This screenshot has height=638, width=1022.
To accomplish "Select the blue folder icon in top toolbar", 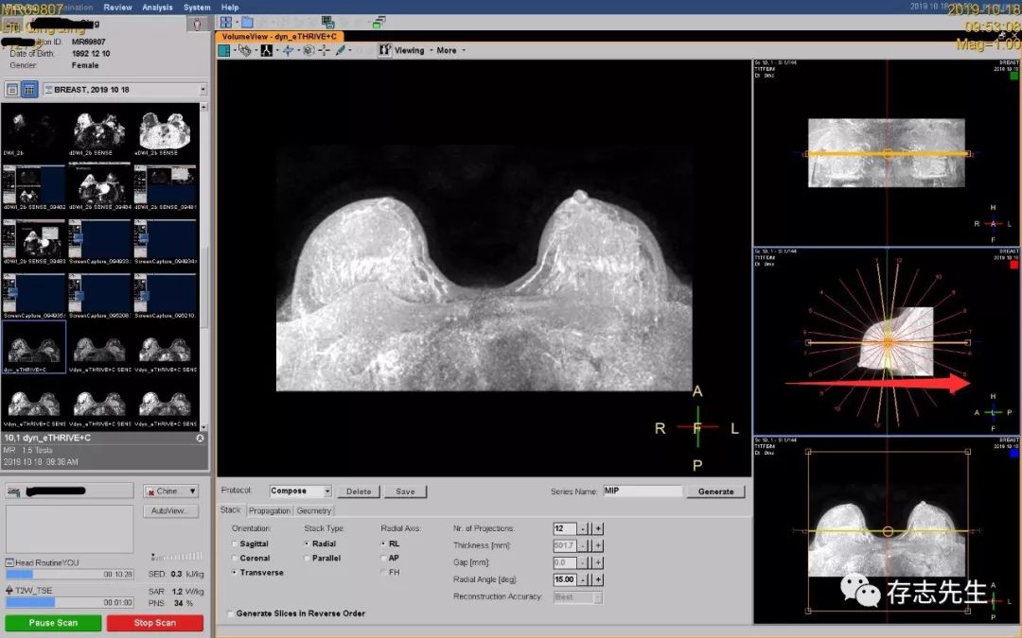I will click(x=247, y=22).
